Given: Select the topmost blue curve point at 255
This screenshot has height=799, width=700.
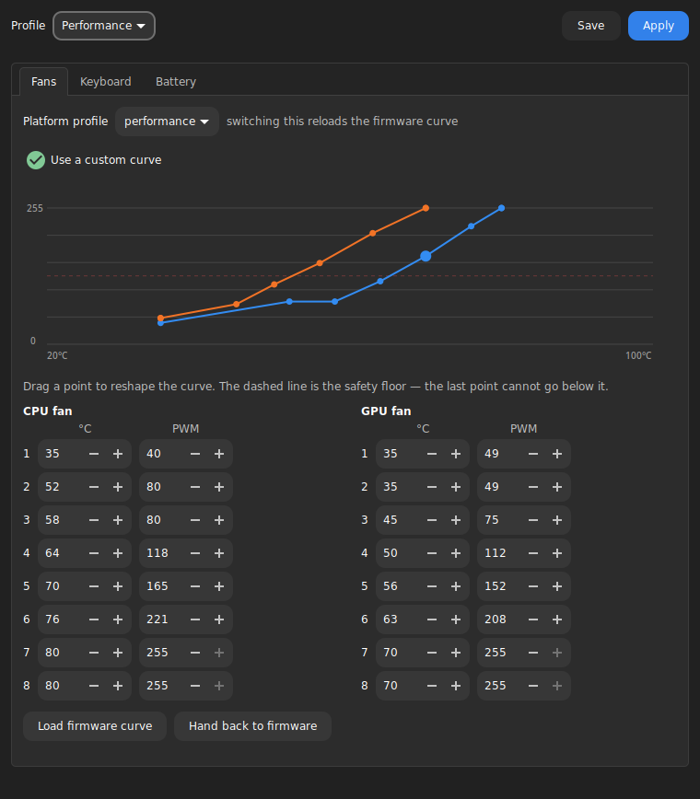Looking at the screenshot, I should coord(502,208).
